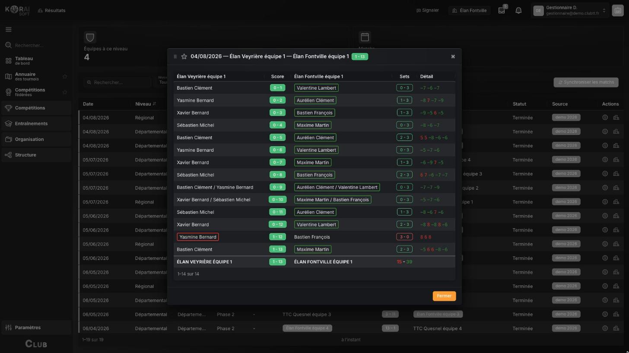This screenshot has width=629, height=353.
Task: Go to Tableau de bord
Action: coord(36,61)
